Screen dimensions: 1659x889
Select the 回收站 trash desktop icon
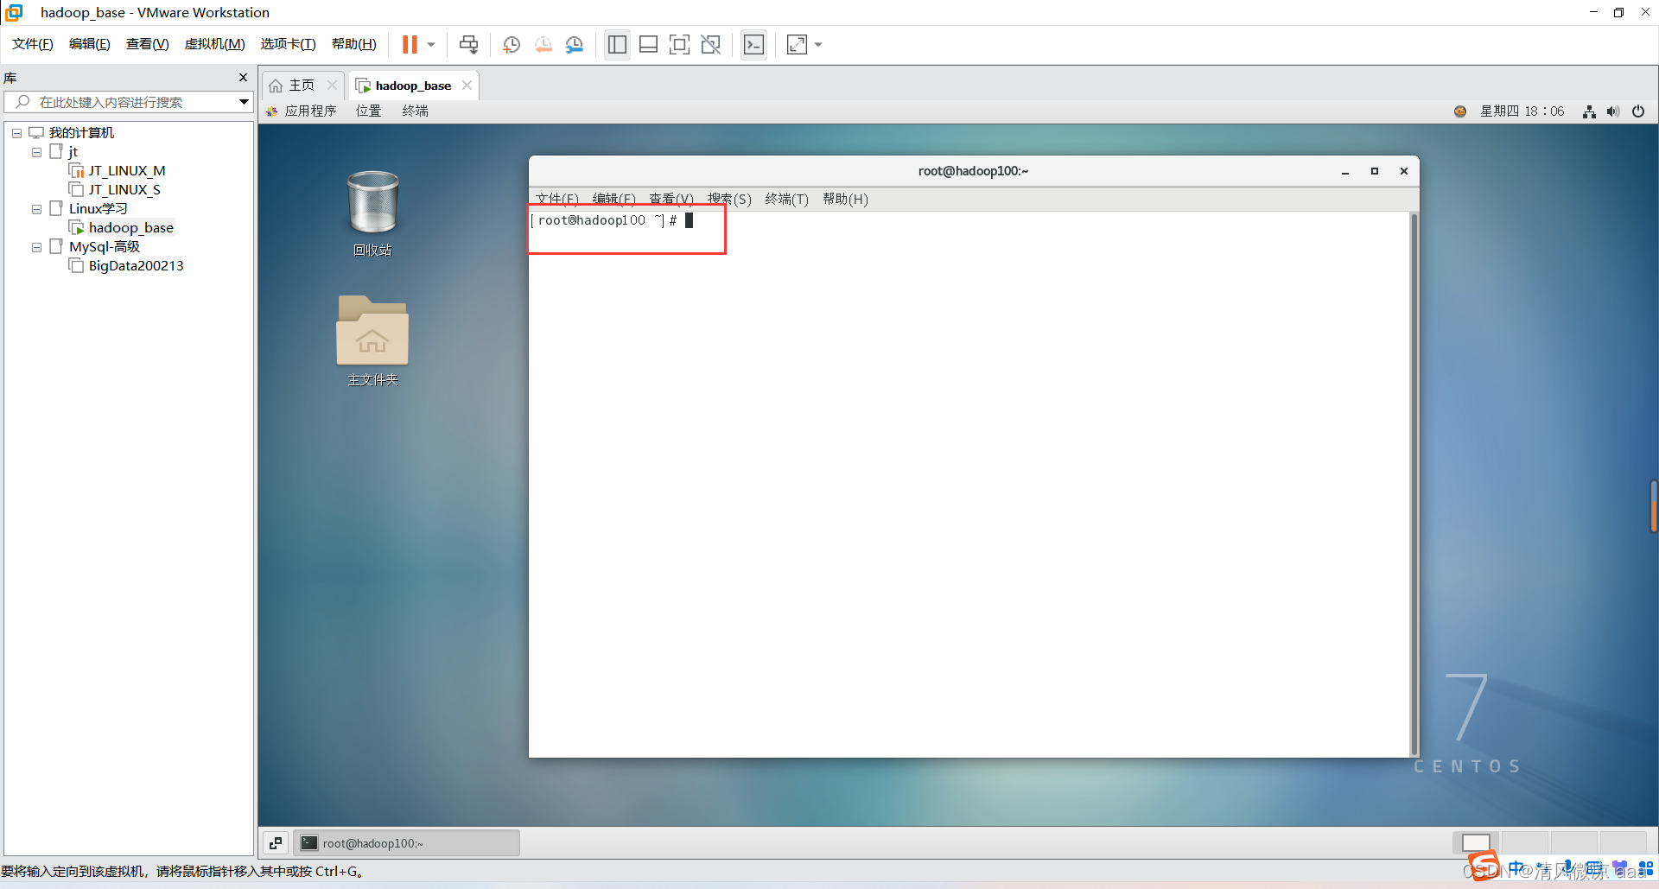(372, 213)
